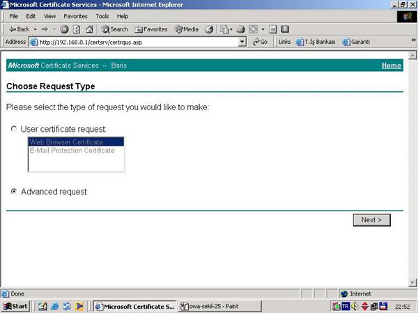Open the Edit menu
This screenshot has height=313, width=418.
click(x=31, y=16)
